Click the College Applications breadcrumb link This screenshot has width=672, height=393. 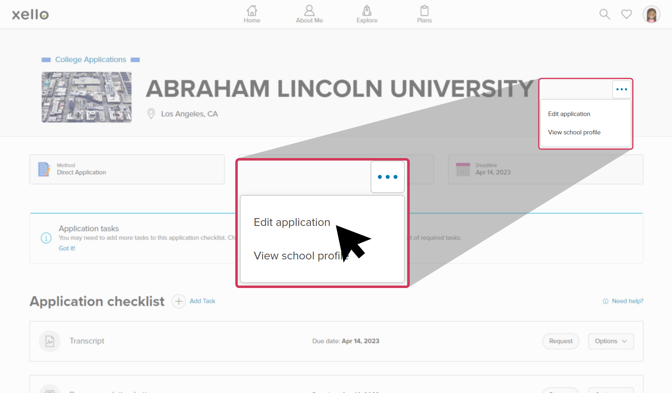point(91,60)
